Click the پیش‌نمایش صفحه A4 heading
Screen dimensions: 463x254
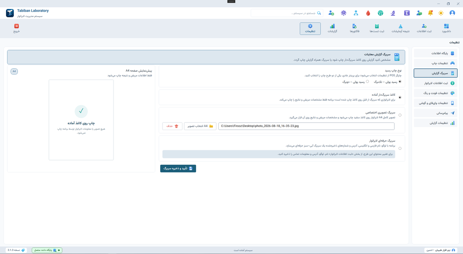[139, 71]
